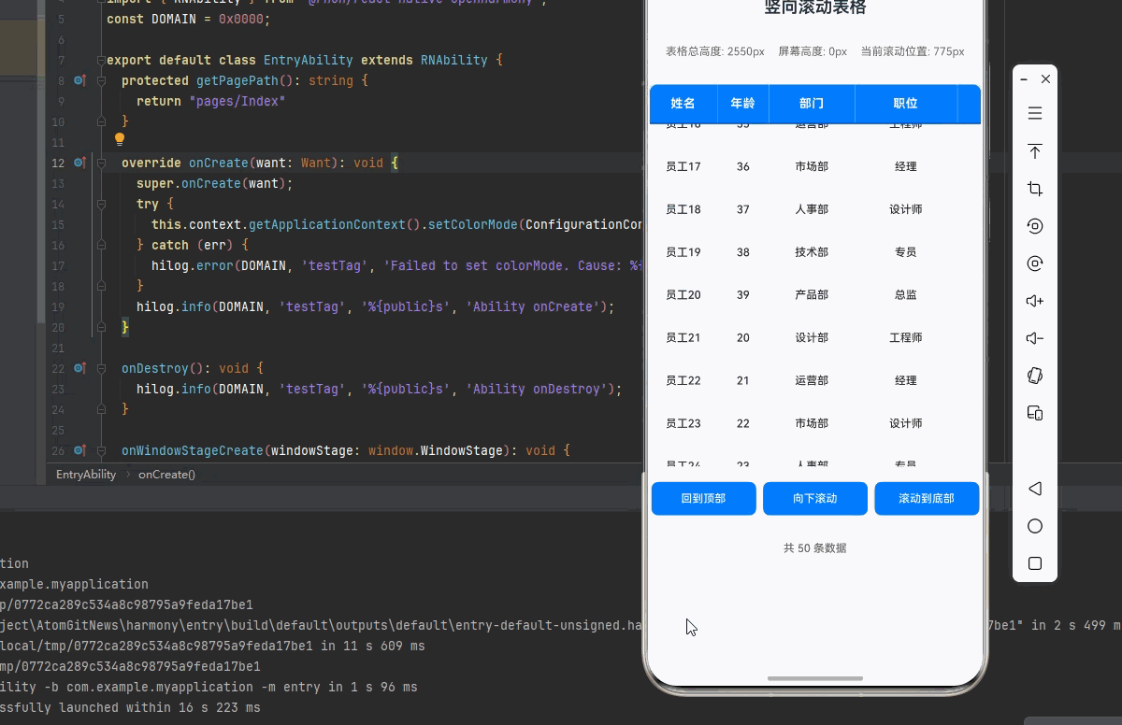Click override gutter icon on line 8
This screenshot has height=725, width=1122.
pos(80,81)
